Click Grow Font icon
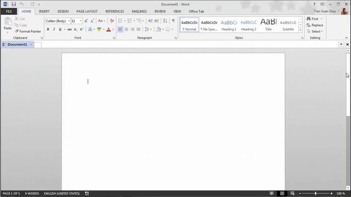Screen dimensions: 351x197 [86, 21]
